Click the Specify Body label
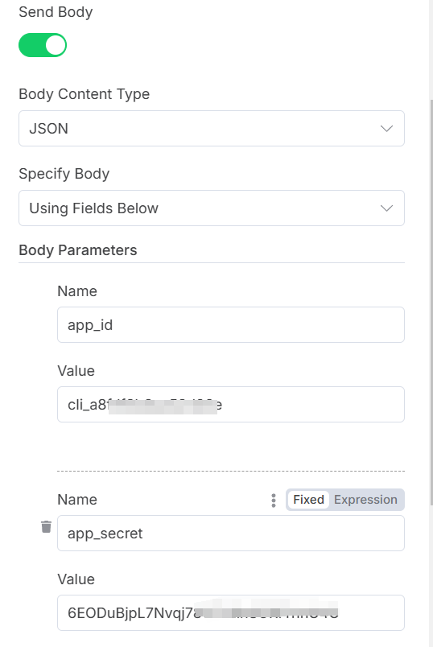Image resolution: width=433 pixels, height=647 pixels. 64,174
